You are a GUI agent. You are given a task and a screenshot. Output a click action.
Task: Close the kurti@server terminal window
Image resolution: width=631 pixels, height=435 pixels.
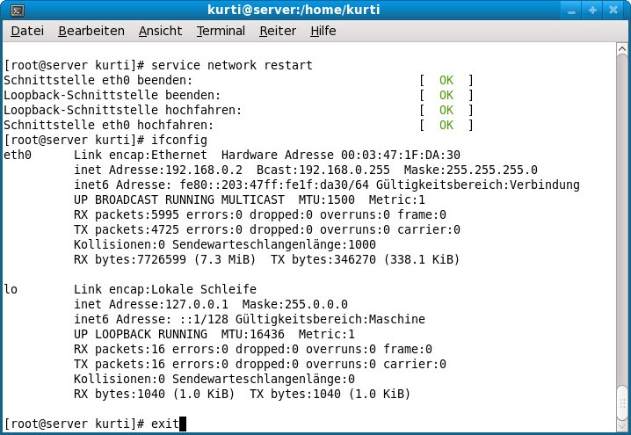[615, 11]
